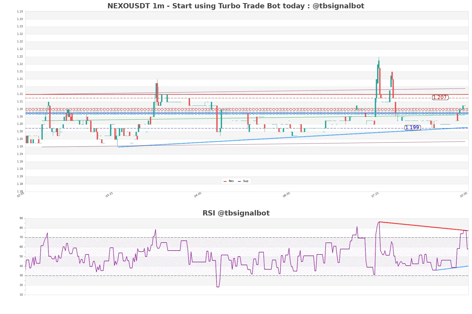This screenshot has width=472, height=314.
Task: Click the NEXOUSDT 1m chart title
Action: [236, 6]
